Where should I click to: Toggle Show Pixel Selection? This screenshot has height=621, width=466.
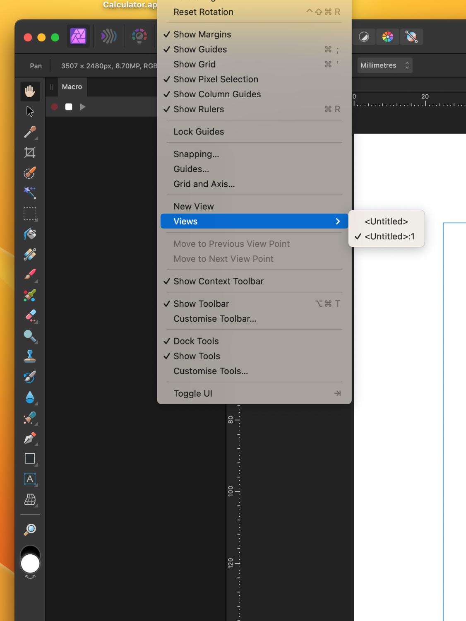coord(216,79)
